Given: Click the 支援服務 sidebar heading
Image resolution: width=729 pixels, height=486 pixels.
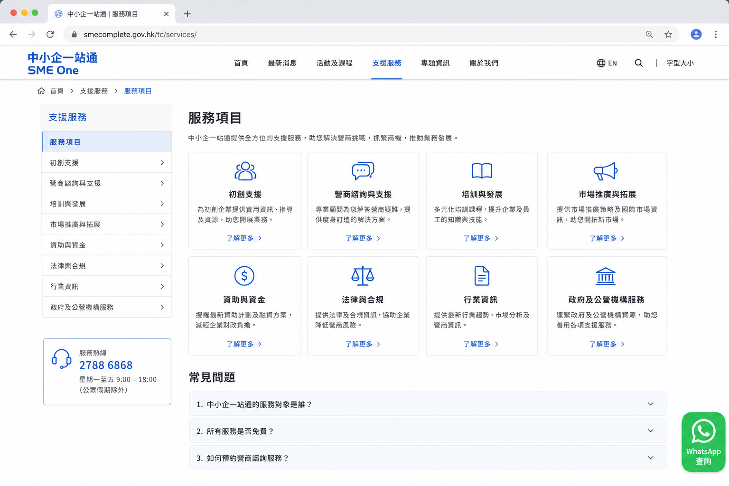Looking at the screenshot, I should pyautogui.click(x=67, y=117).
